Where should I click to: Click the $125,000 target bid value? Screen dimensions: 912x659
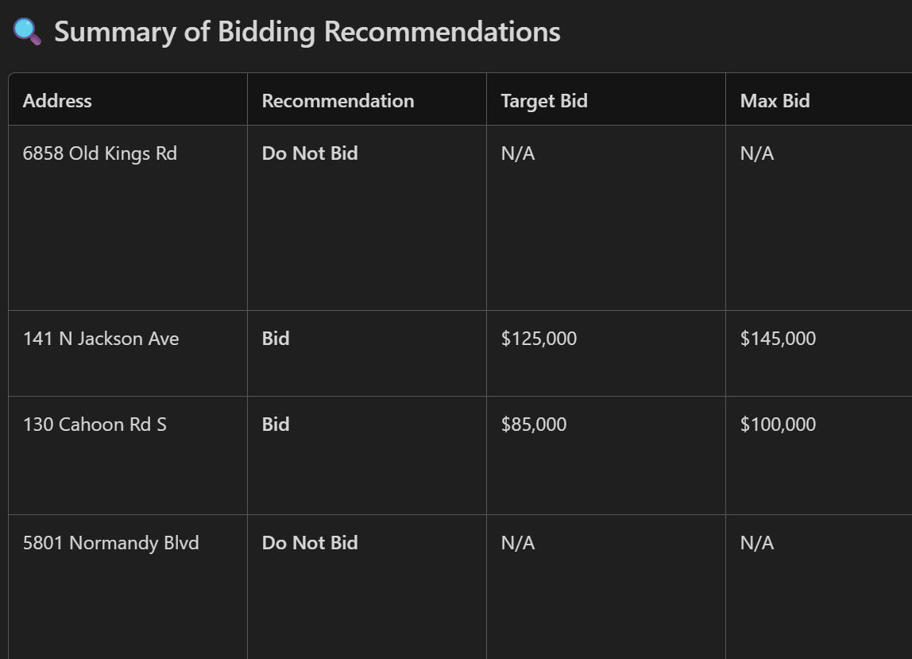coord(539,339)
